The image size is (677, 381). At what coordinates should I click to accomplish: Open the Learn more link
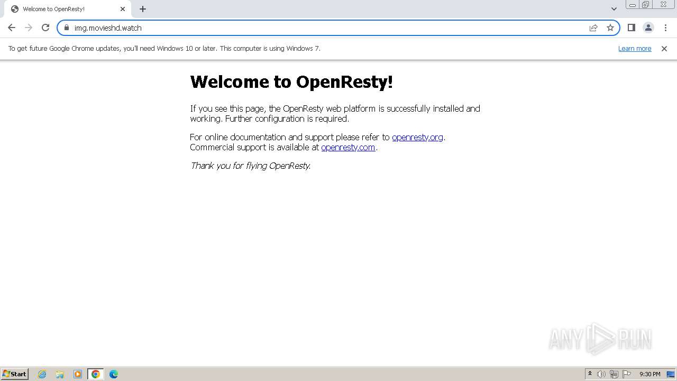pos(635,48)
